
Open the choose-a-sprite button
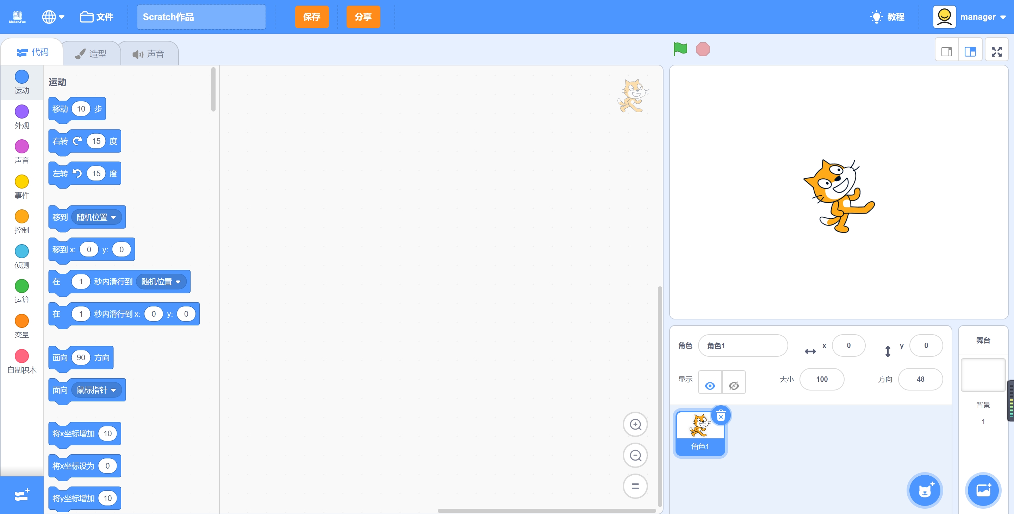click(x=925, y=490)
